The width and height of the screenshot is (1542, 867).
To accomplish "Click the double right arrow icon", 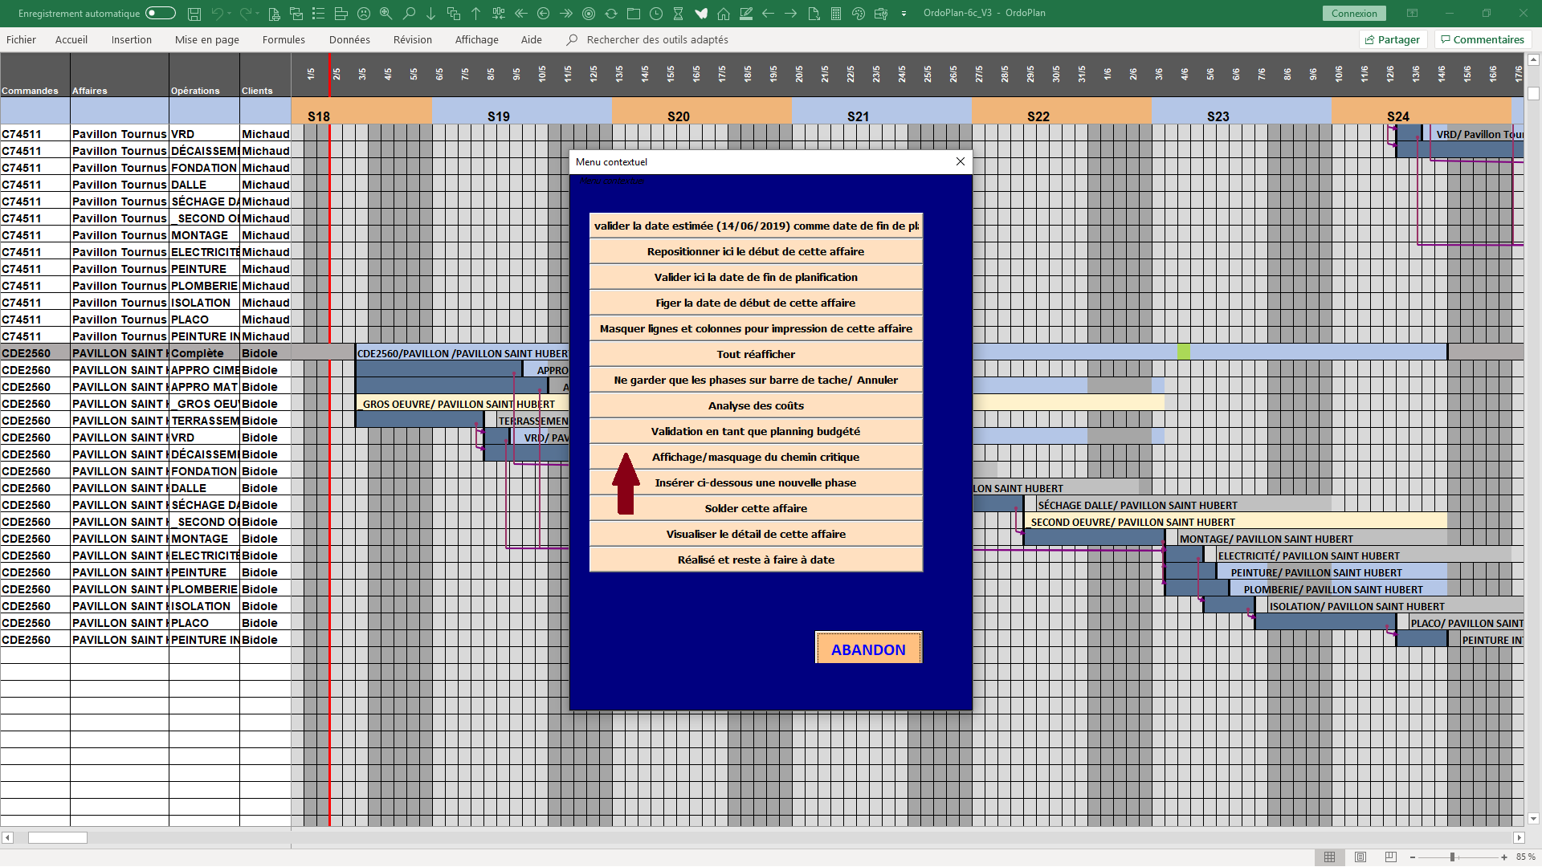I will click(x=566, y=13).
